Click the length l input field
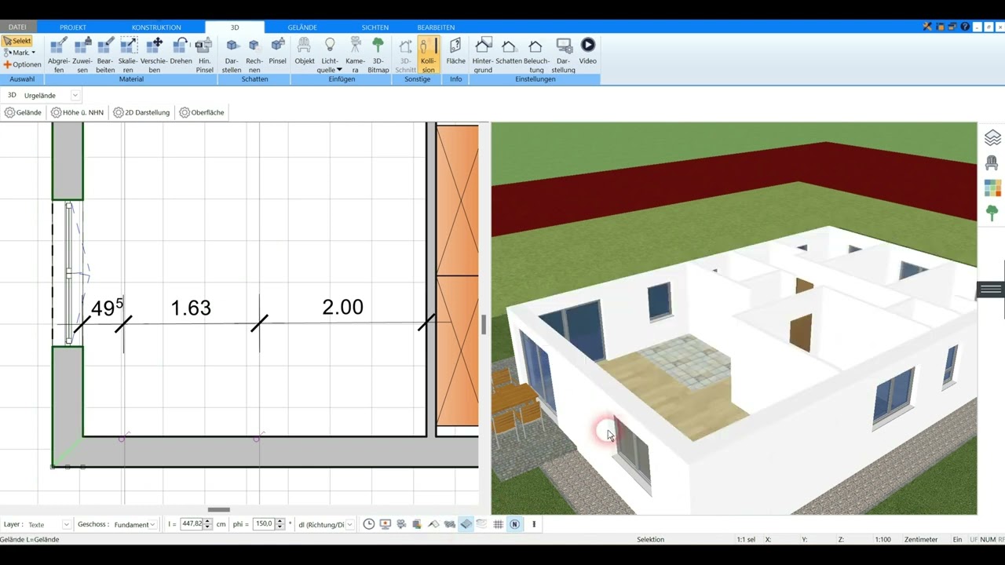 coord(192,524)
